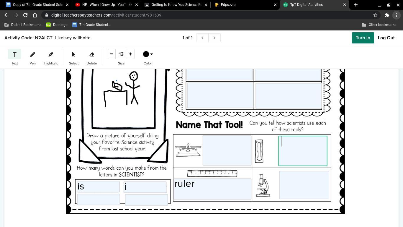The image size is (403, 227).
Task: Click the microscope answer text box
Action: (x=304, y=185)
